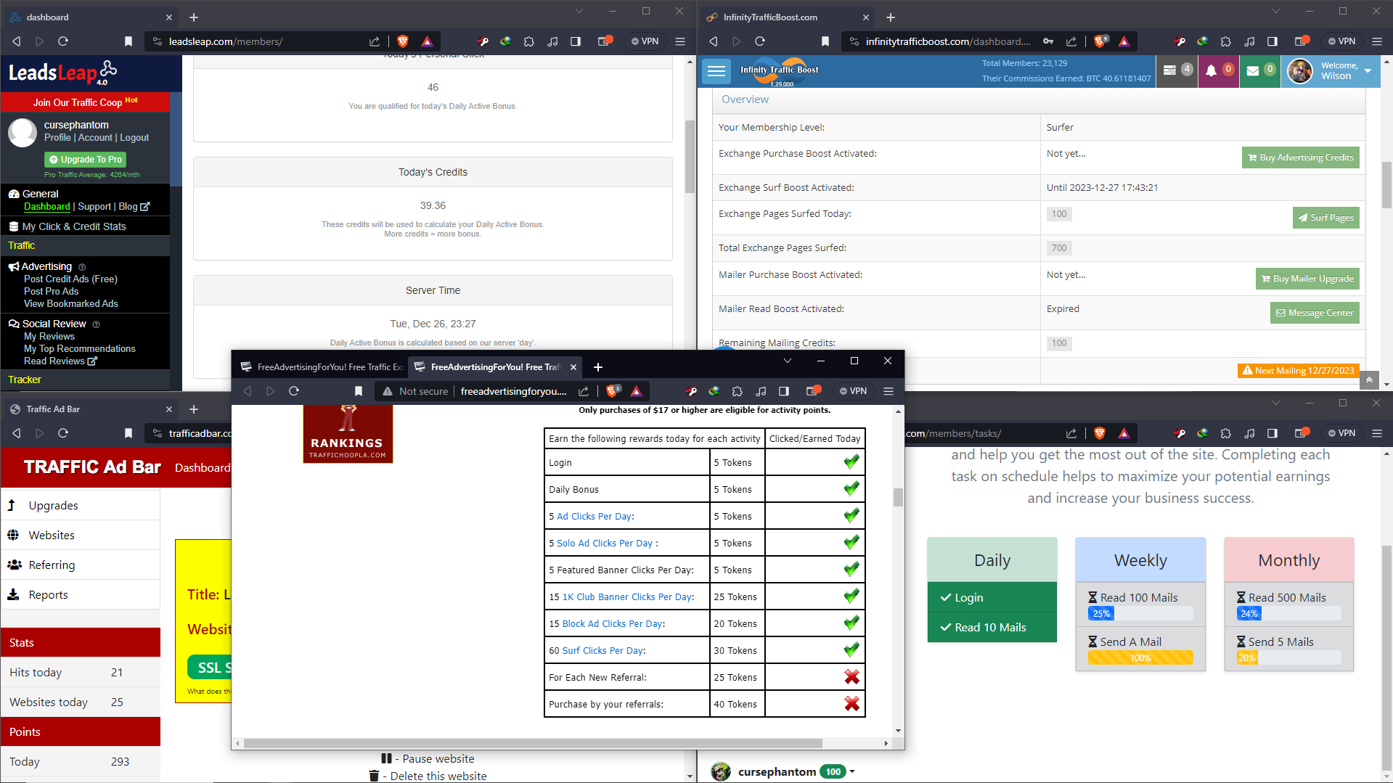Click Read 500 Mails 24% progress bar
Screen dimensions: 1393x783
pos(1288,613)
